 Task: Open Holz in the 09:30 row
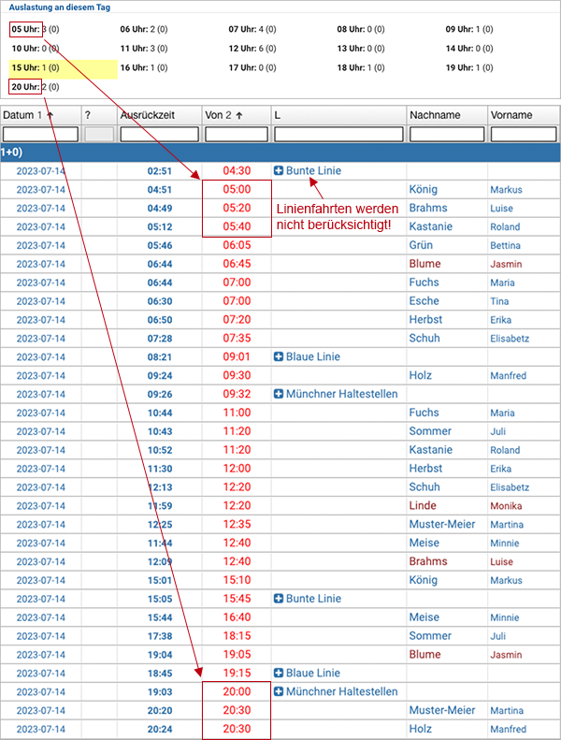tap(421, 376)
